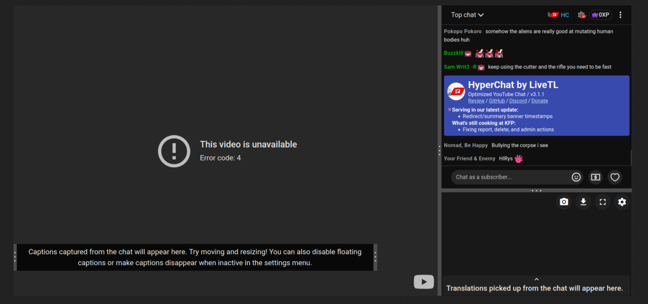Click the Donate link
The image size is (648, 304).
pos(540,101)
